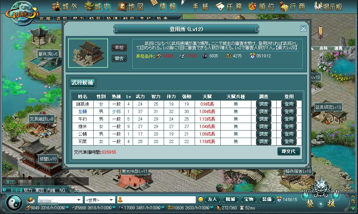This screenshot has height=214, width=358.
Task: Investigate candidate 司累 with 調査
Action: [264, 142]
